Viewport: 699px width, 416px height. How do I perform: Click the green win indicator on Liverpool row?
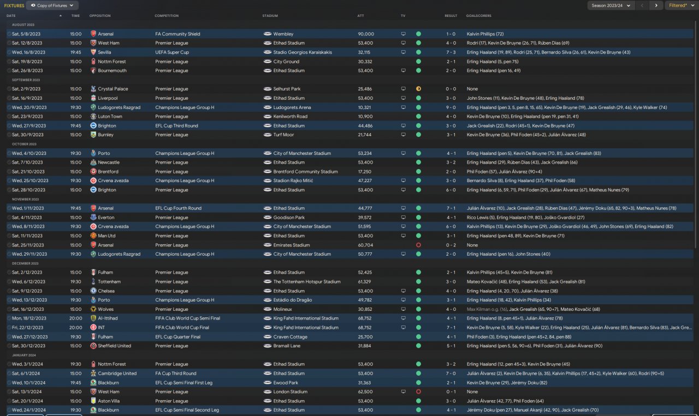click(418, 98)
